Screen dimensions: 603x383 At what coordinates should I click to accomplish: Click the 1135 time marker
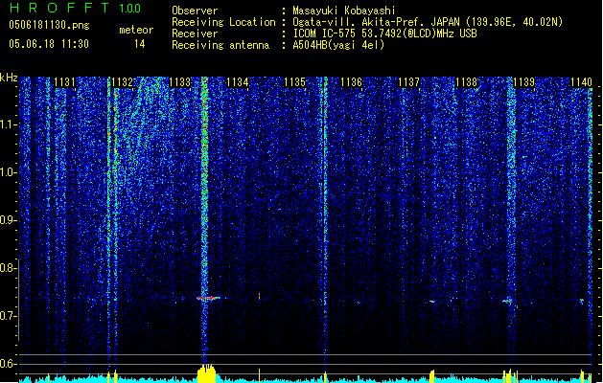click(x=294, y=82)
